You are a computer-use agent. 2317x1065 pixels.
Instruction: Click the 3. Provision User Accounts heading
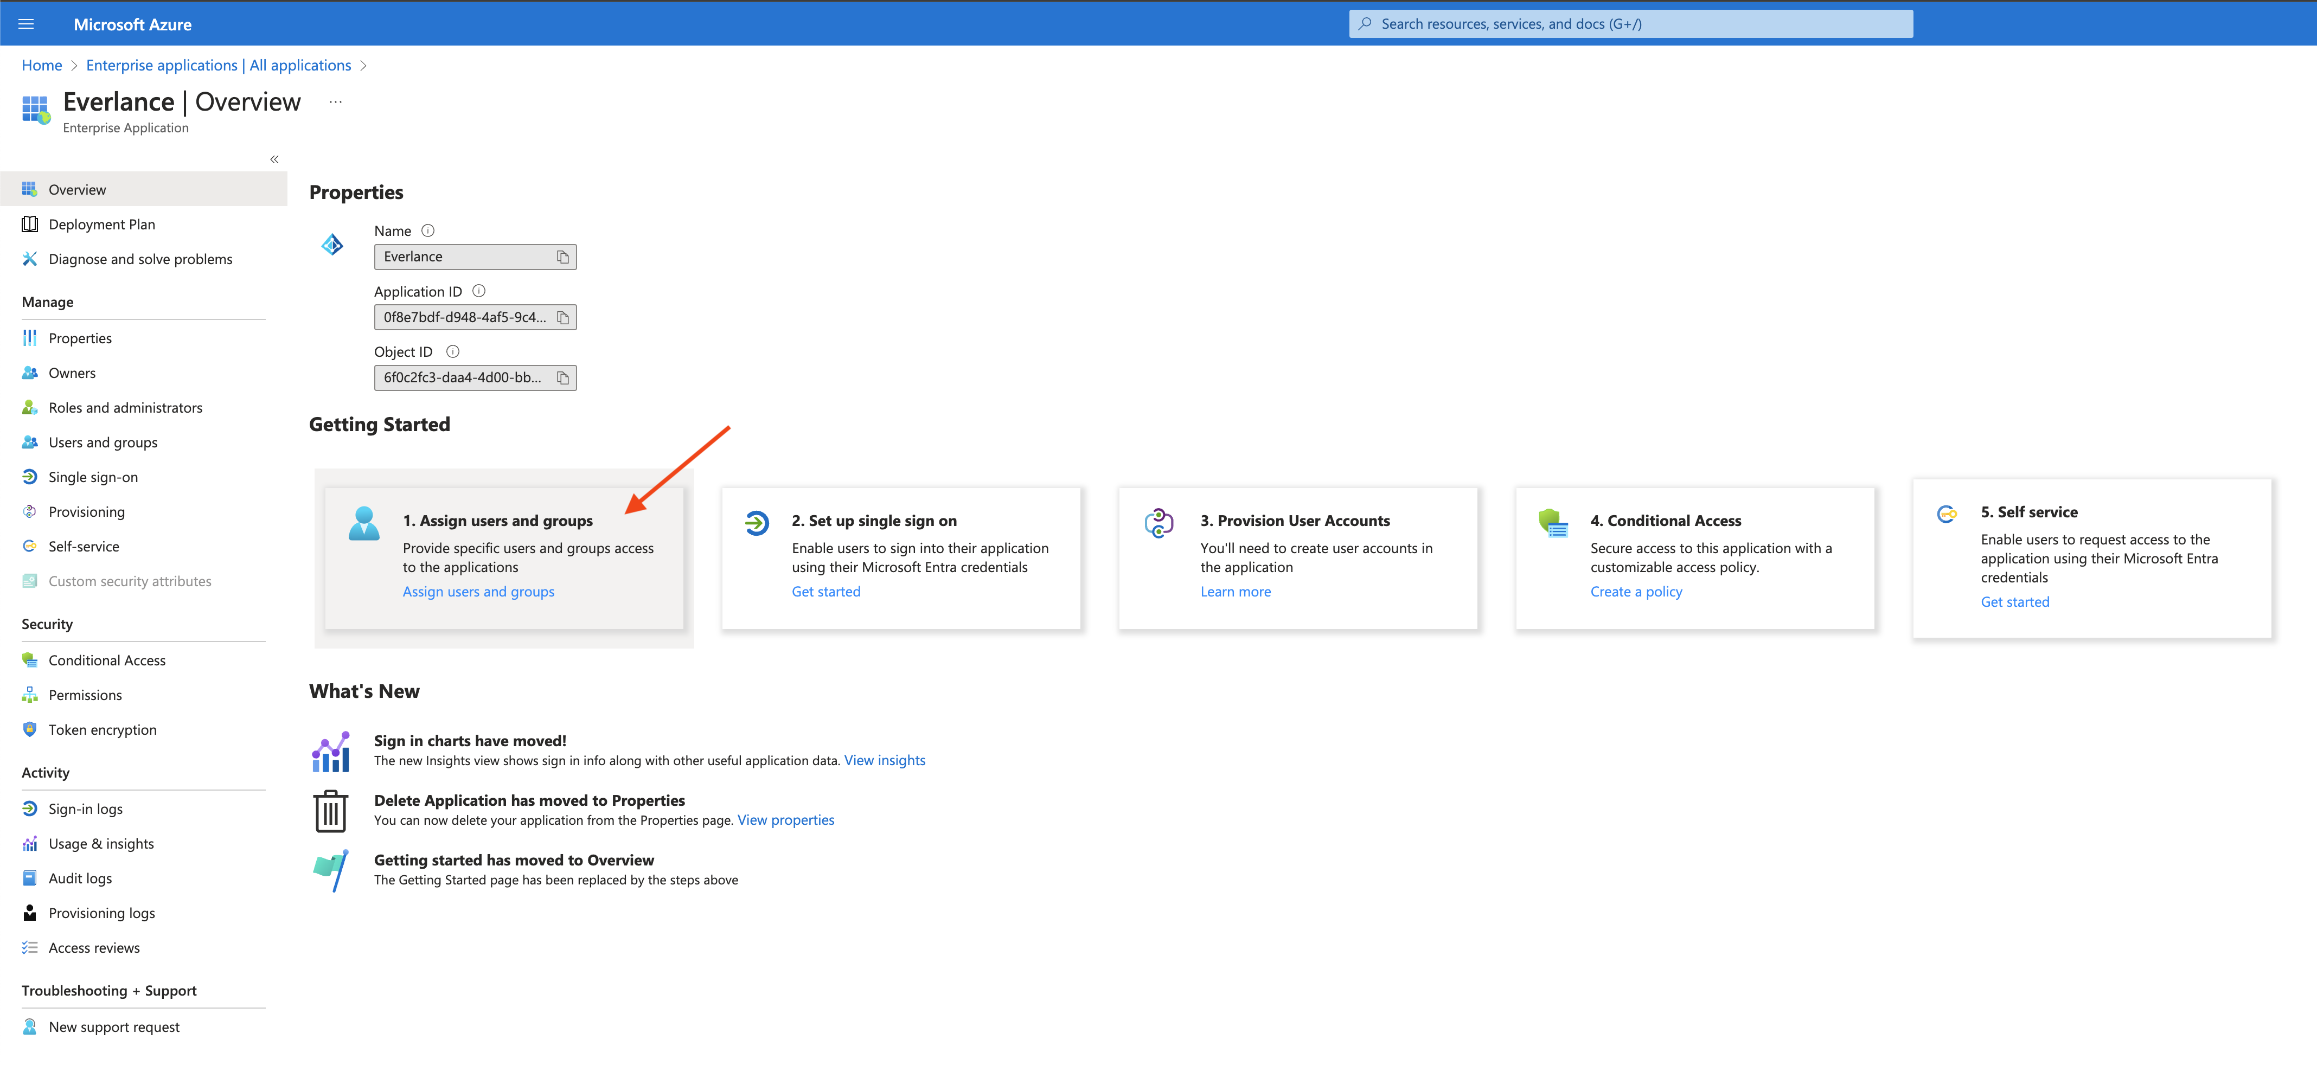coord(1294,521)
